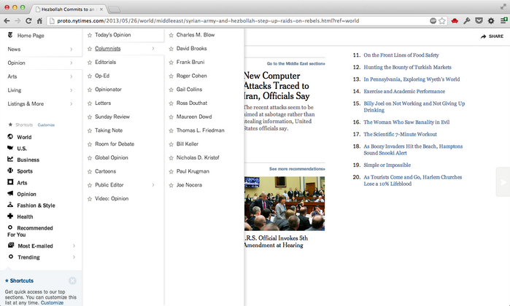This screenshot has height=306, width=510.
Task: Click the World globe shortcut icon
Action: point(10,137)
